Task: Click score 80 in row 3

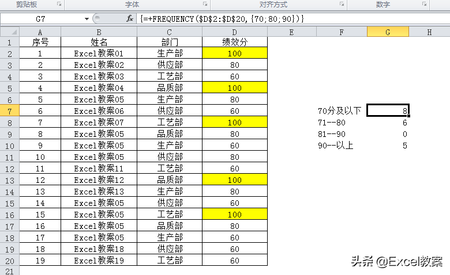Action: (235, 64)
